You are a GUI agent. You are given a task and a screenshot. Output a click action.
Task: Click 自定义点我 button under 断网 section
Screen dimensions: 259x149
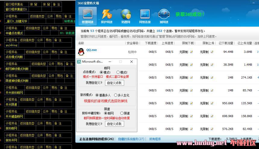tap(114, 83)
